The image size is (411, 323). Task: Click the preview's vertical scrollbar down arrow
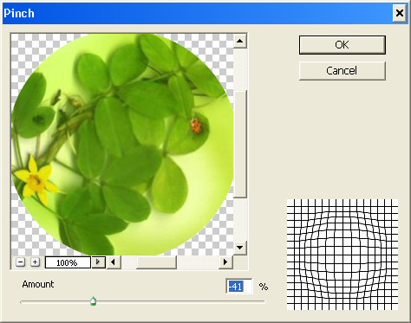(239, 248)
